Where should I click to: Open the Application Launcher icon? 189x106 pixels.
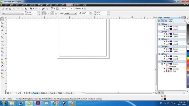52,9
